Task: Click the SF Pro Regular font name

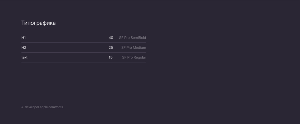Action: pos(134,58)
